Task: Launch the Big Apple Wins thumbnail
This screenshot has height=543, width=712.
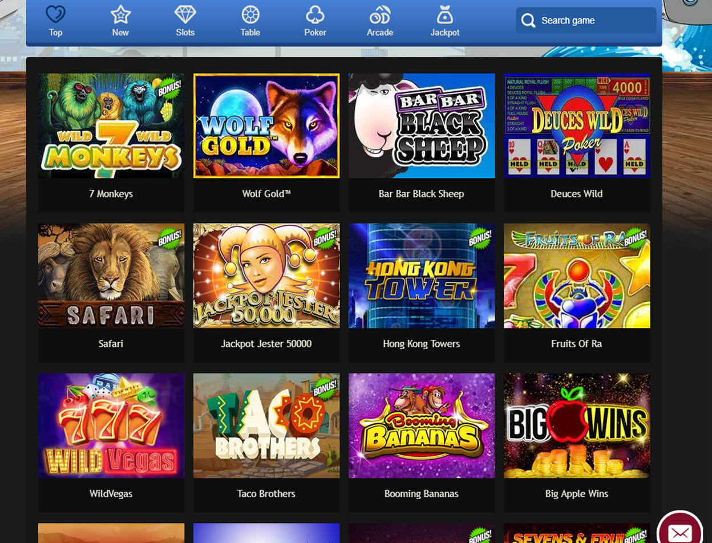Action: click(x=577, y=426)
